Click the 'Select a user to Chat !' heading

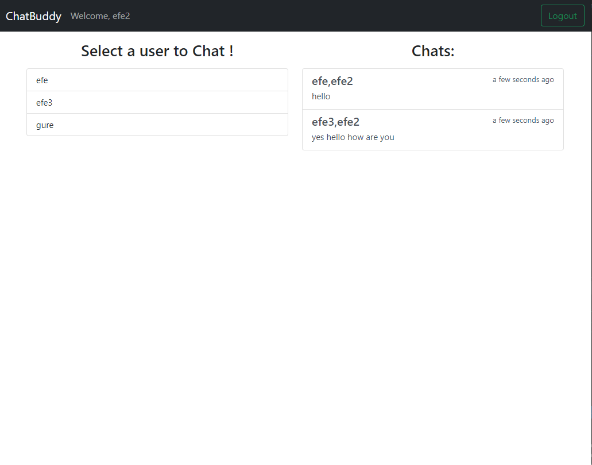(157, 51)
